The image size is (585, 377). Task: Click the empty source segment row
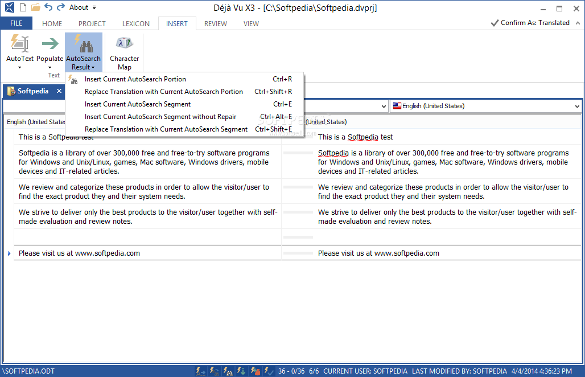(x=147, y=237)
